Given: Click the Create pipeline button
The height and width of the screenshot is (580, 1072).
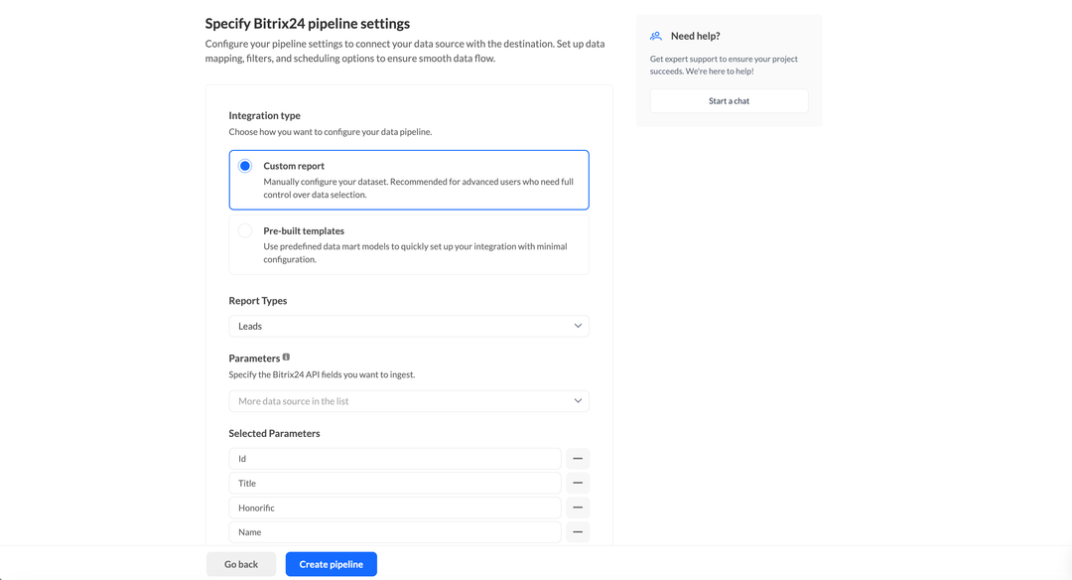Looking at the screenshot, I should 331,563.
